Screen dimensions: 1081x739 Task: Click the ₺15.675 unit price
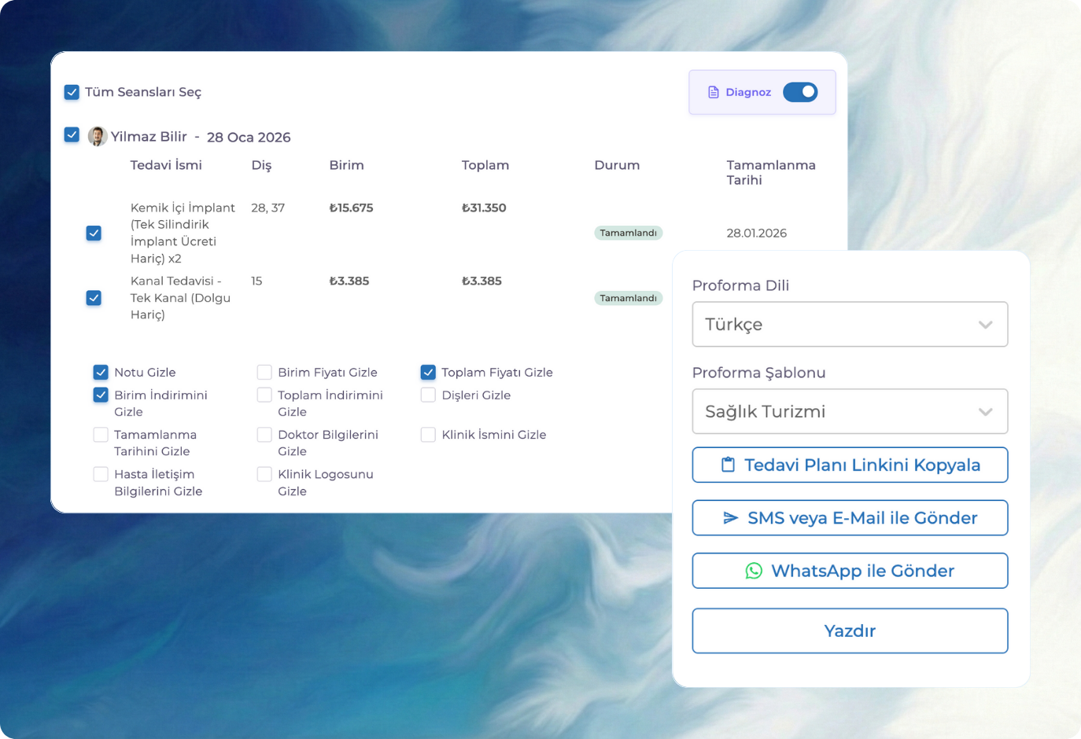351,208
